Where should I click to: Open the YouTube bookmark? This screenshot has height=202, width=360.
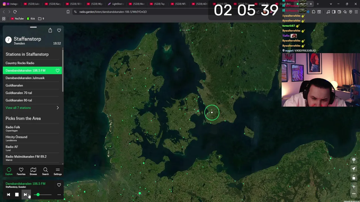coord(17,19)
